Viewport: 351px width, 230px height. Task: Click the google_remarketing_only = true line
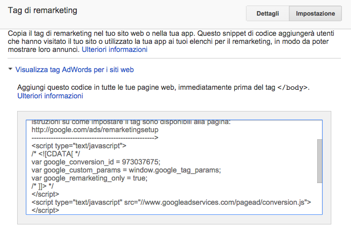(x=89, y=178)
